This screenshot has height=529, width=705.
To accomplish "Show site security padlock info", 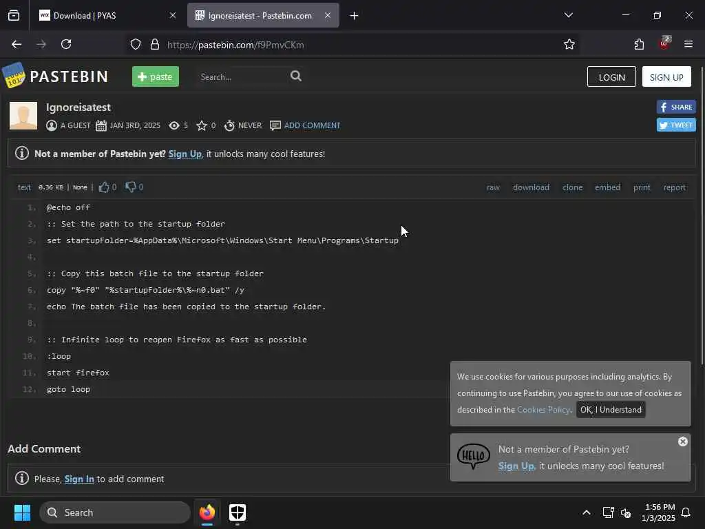I will point(155,45).
